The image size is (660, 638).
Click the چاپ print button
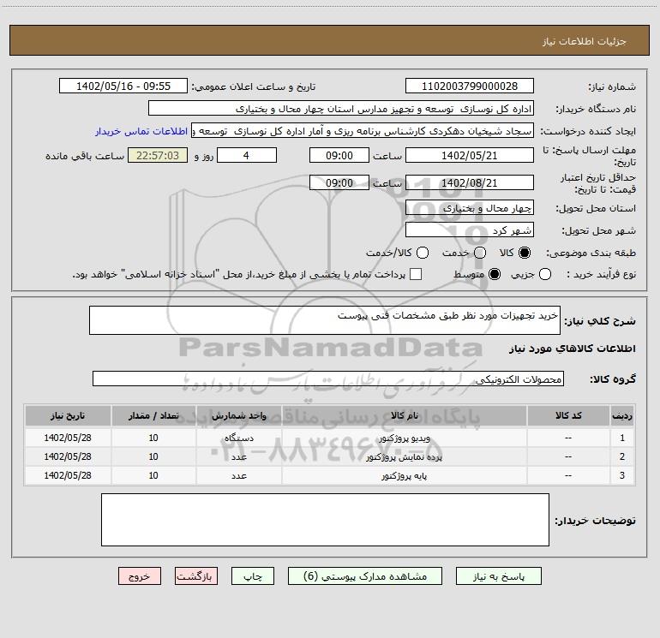pos(253,576)
